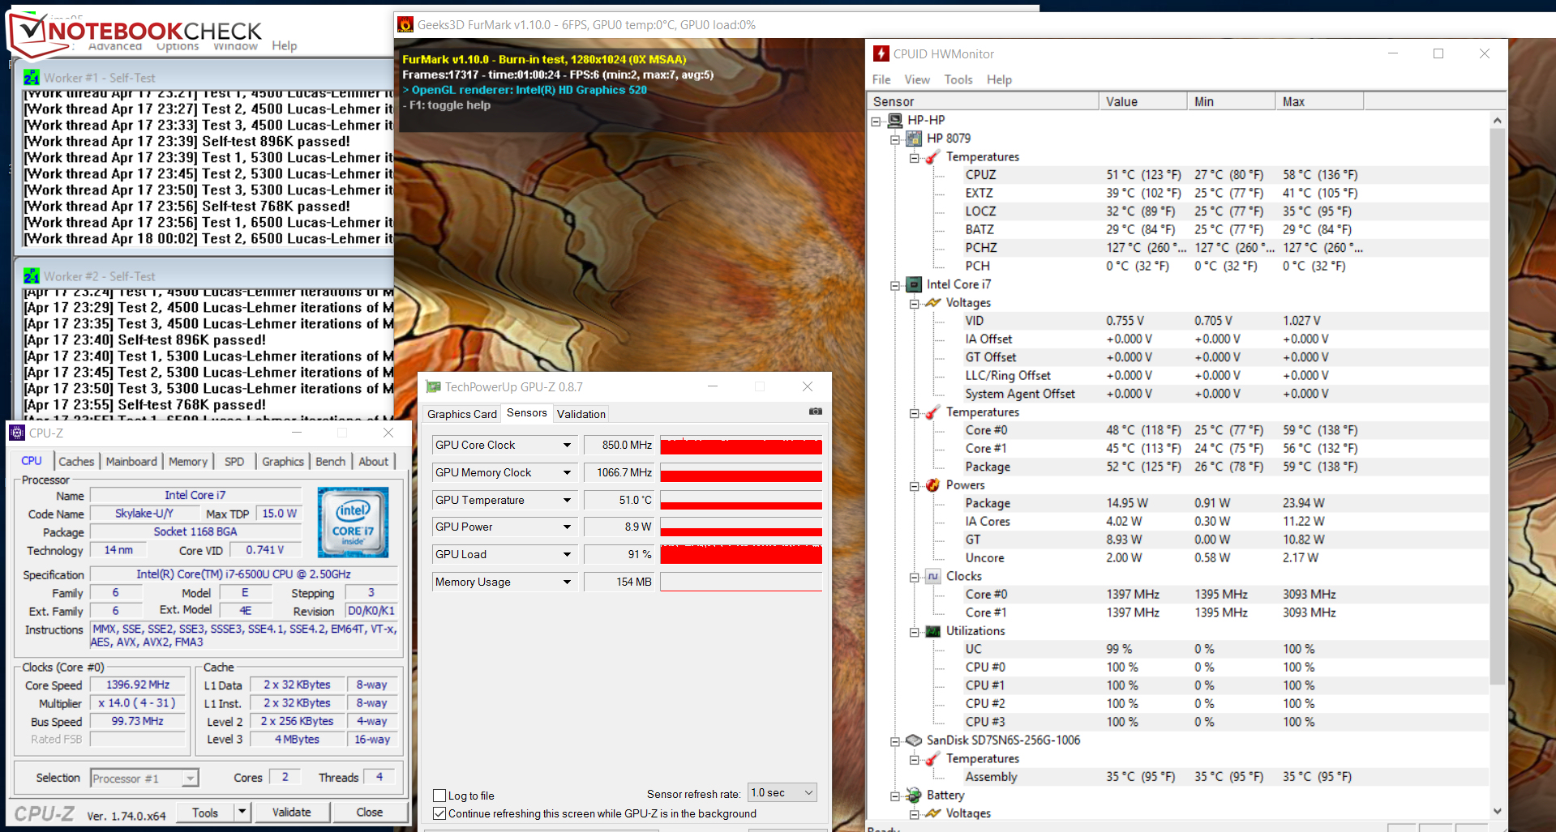Open the Prime95 Help menu
This screenshot has height=832, width=1556.
[284, 45]
